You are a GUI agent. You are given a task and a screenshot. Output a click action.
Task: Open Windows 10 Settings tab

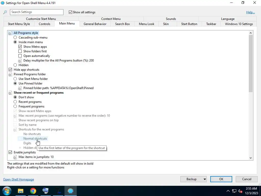(239, 24)
